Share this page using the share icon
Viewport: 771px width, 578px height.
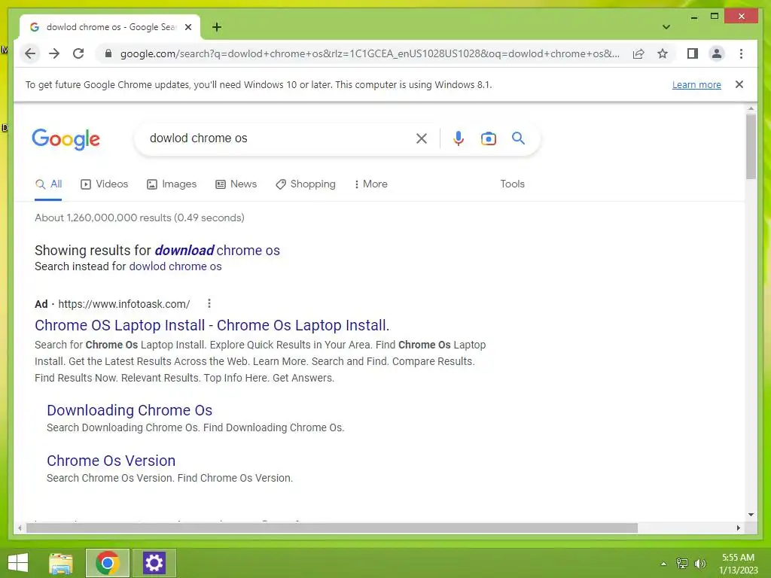[638, 53]
